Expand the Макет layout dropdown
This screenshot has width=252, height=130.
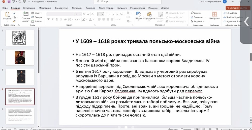coord(37,13)
